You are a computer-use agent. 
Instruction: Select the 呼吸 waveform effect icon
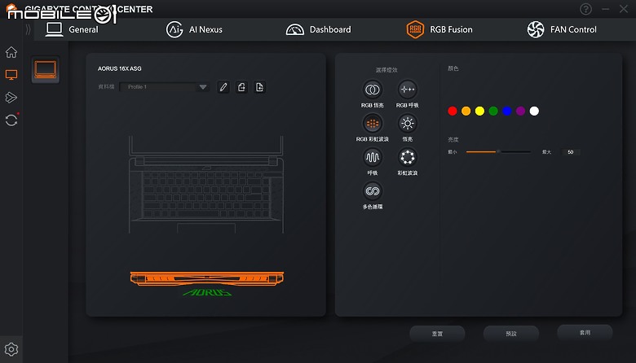point(373,157)
